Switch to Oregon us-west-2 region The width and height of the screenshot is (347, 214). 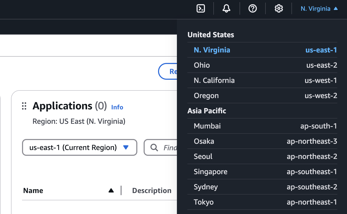[262, 96]
